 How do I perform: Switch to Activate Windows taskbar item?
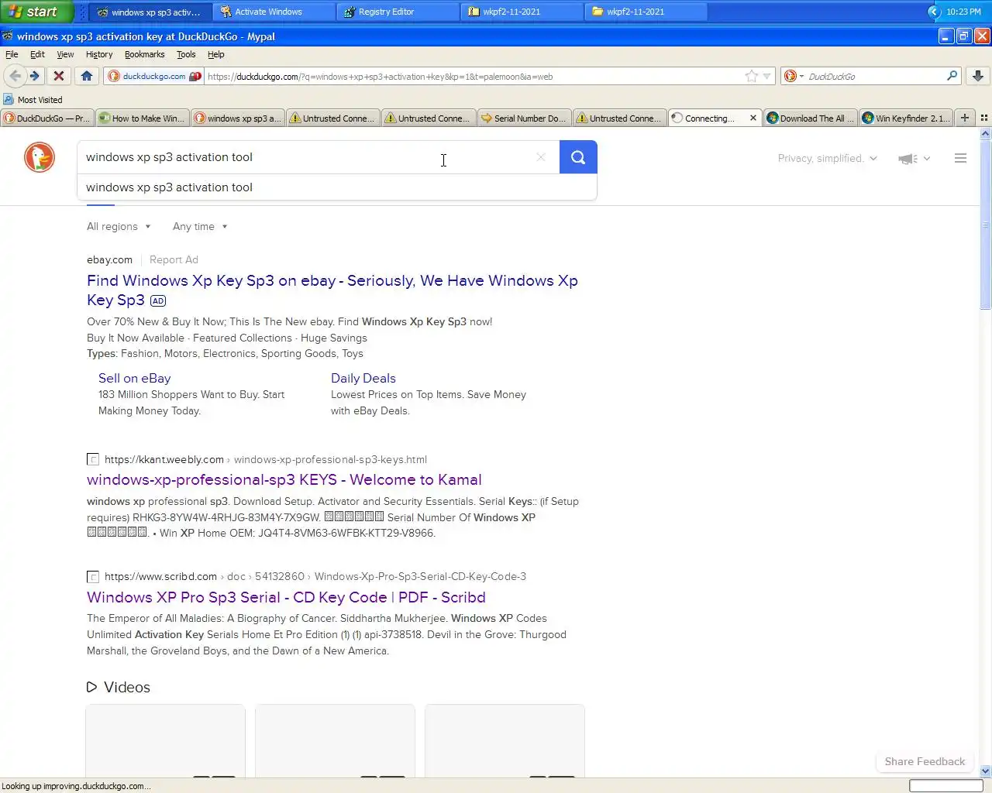pyautogui.click(x=274, y=12)
